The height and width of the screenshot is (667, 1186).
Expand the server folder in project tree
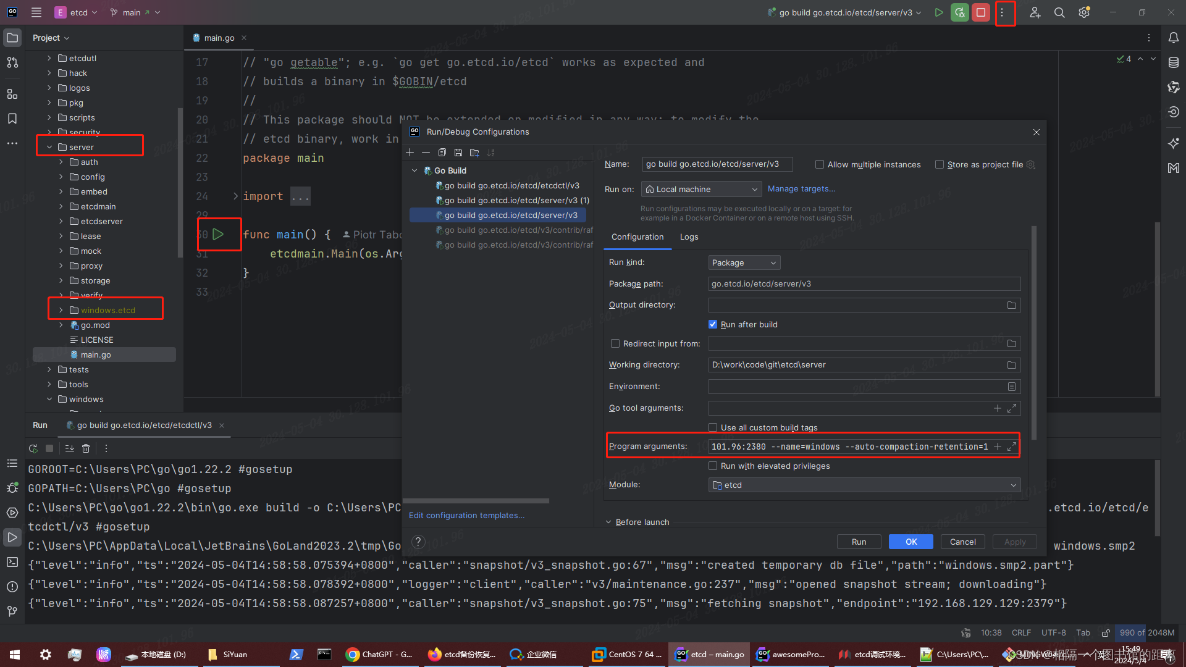(51, 146)
